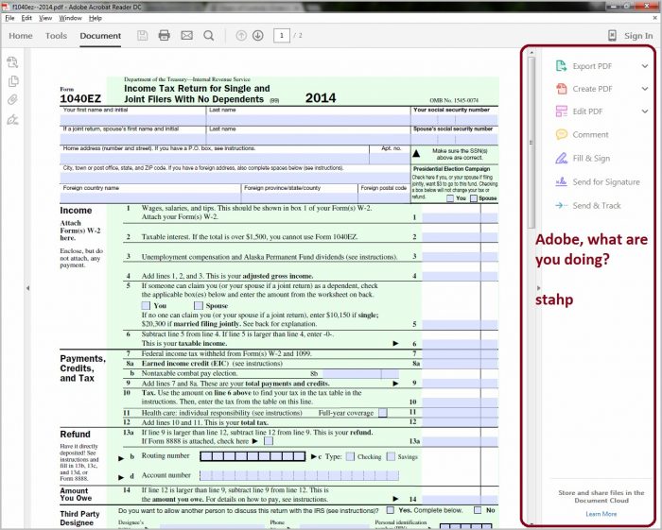The image size is (662, 530).
Task: Click the Fill & Sign label
Action: click(591, 158)
